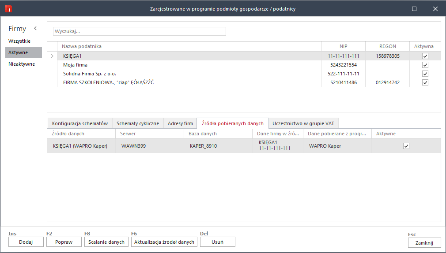
Task: Run Aktualizacja źródeł danych
Action: tap(164, 242)
